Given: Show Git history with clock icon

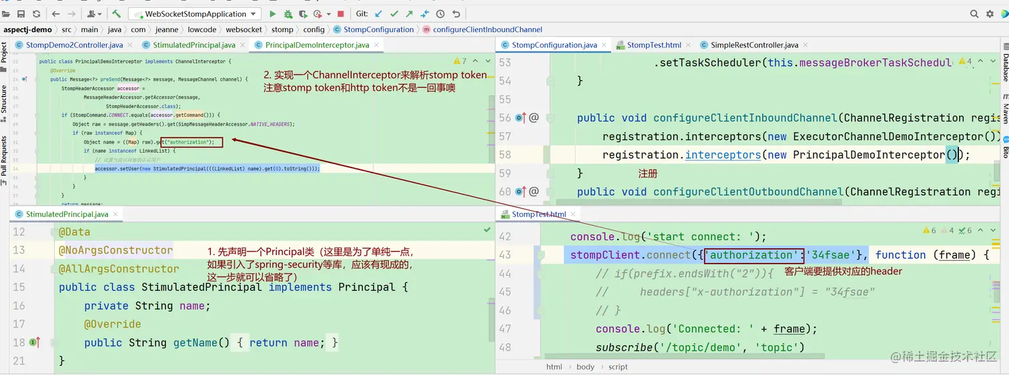Looking at the screenshot, I should click(x=440, y=14).
